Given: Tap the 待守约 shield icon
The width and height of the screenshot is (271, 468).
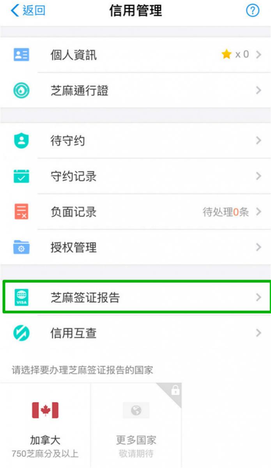Looking at the screenshot, I should tap(21, 141).
